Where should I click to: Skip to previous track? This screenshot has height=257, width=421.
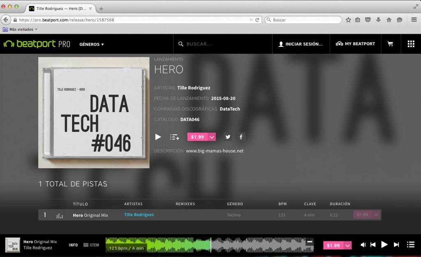[x=373, y=245]
